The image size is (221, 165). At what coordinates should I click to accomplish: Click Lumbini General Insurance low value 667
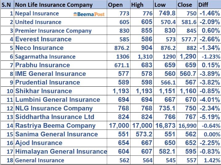(169, 100)
